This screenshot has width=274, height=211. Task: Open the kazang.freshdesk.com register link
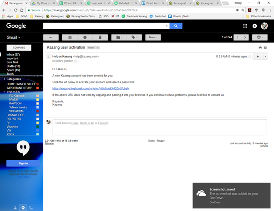pyautogui.click(x=91, y=88)
